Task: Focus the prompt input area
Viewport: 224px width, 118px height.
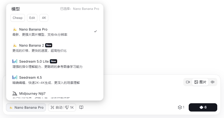Action: click(x=143, y=91)
